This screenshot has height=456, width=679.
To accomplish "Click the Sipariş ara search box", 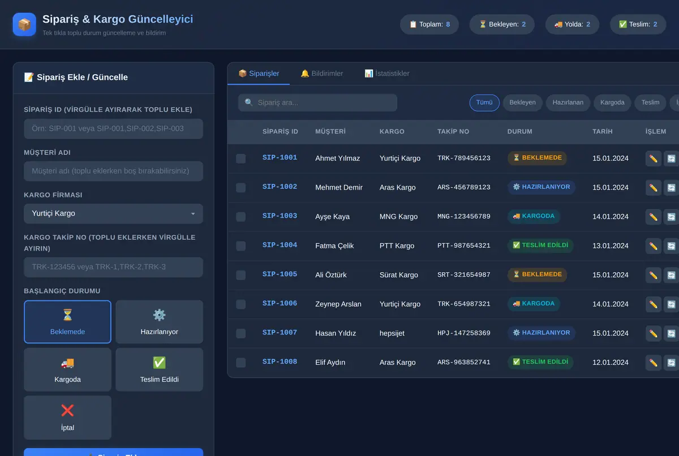I will tap(317, 102).
